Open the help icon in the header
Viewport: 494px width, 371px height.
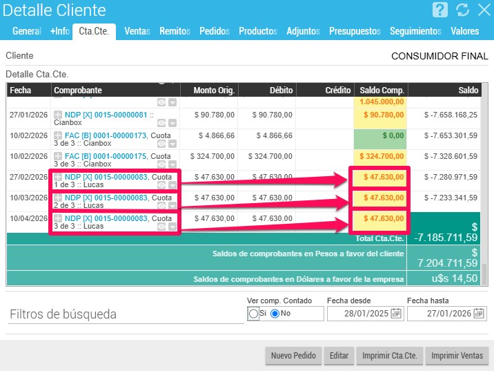click(x=440, y=10)
